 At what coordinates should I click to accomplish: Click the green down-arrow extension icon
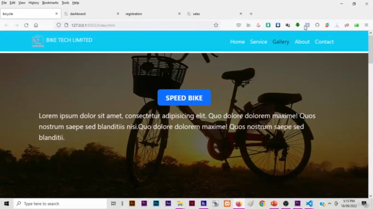point(298,25)
